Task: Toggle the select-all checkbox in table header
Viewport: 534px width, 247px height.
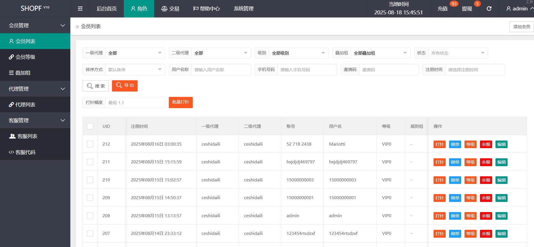Action: [90, 126]
